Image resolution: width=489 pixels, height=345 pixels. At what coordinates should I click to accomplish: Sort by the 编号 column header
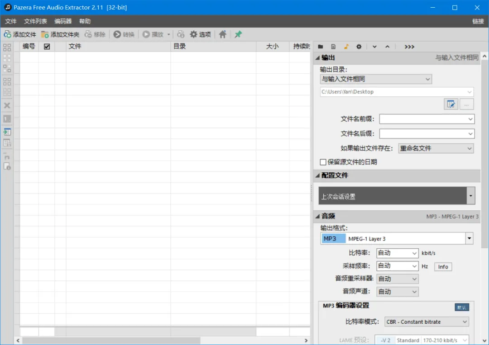coord(29,47)
